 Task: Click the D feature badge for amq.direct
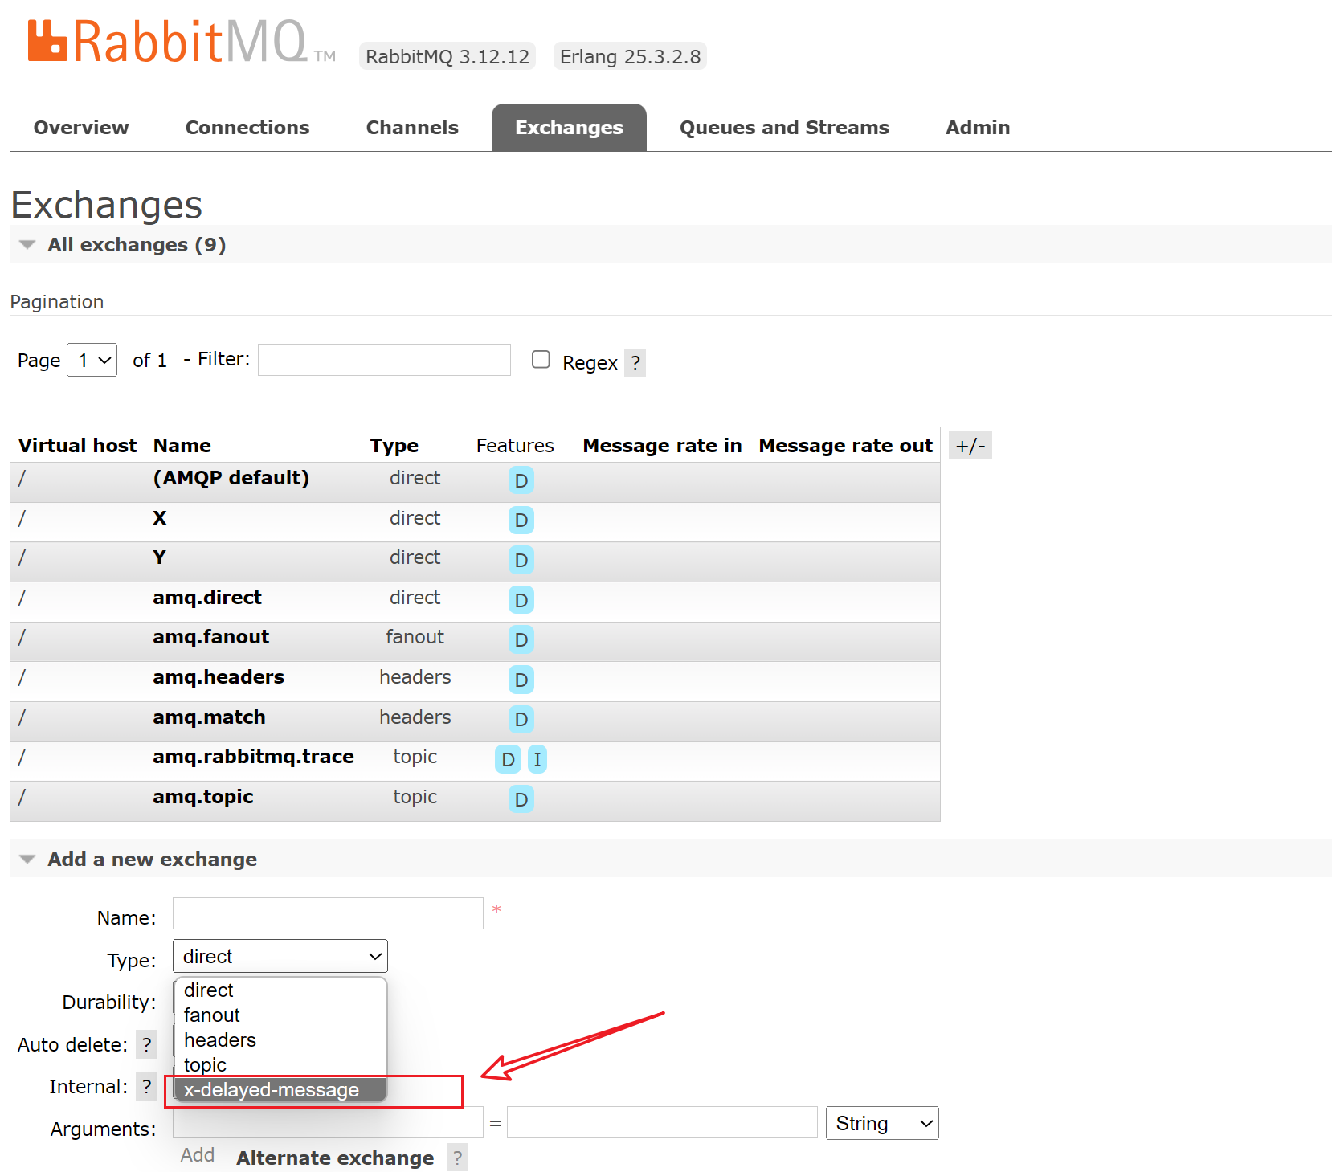(521, 599)
